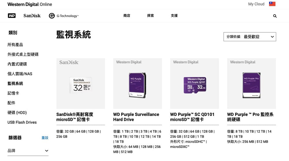289x161 pixels.
Task: Open WD Purple Pro drive image
Action: click(x=251, y=85)
